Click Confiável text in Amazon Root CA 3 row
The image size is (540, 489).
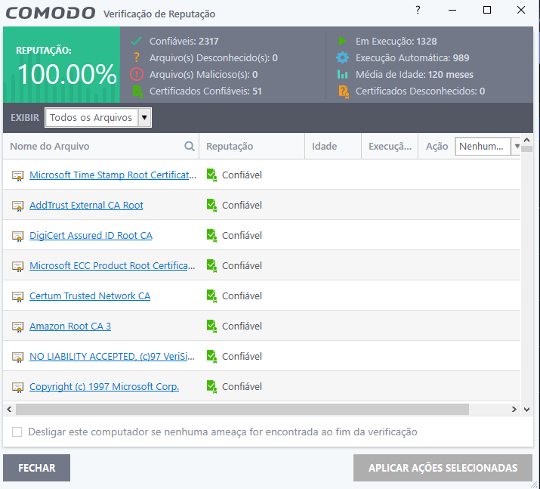[242, 327]
